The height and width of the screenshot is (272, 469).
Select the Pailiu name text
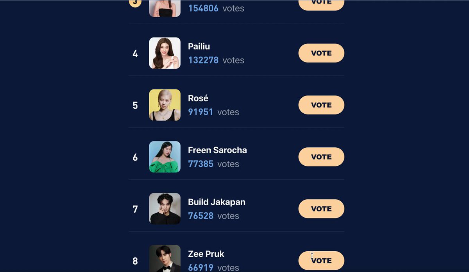coord(199,47)
